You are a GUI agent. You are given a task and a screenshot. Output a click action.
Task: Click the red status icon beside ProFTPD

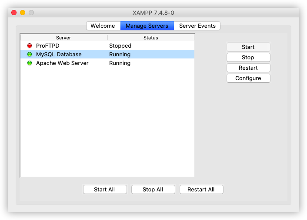coord(30,45)
